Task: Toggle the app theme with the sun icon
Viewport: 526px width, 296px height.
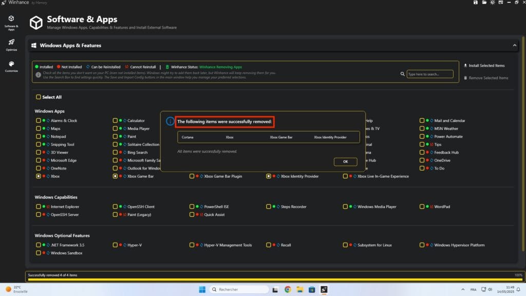Action: click(x=492, y=3)
